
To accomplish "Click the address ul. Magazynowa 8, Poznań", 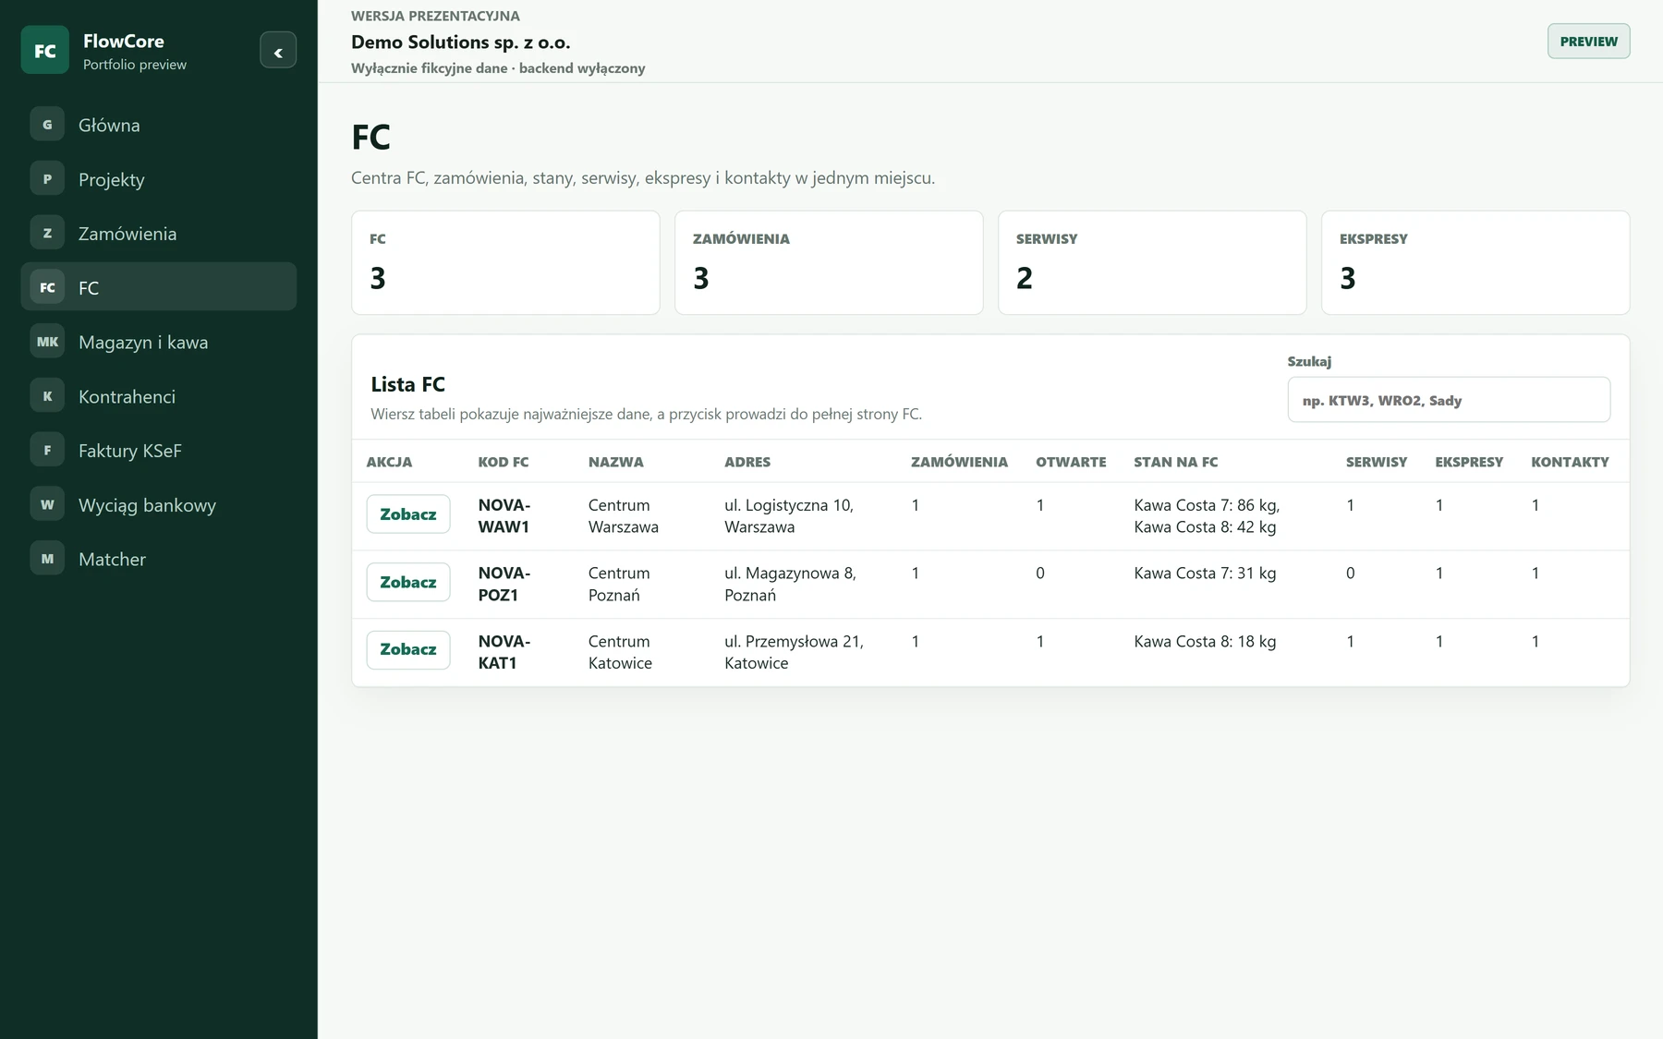I will pos(790,584).
